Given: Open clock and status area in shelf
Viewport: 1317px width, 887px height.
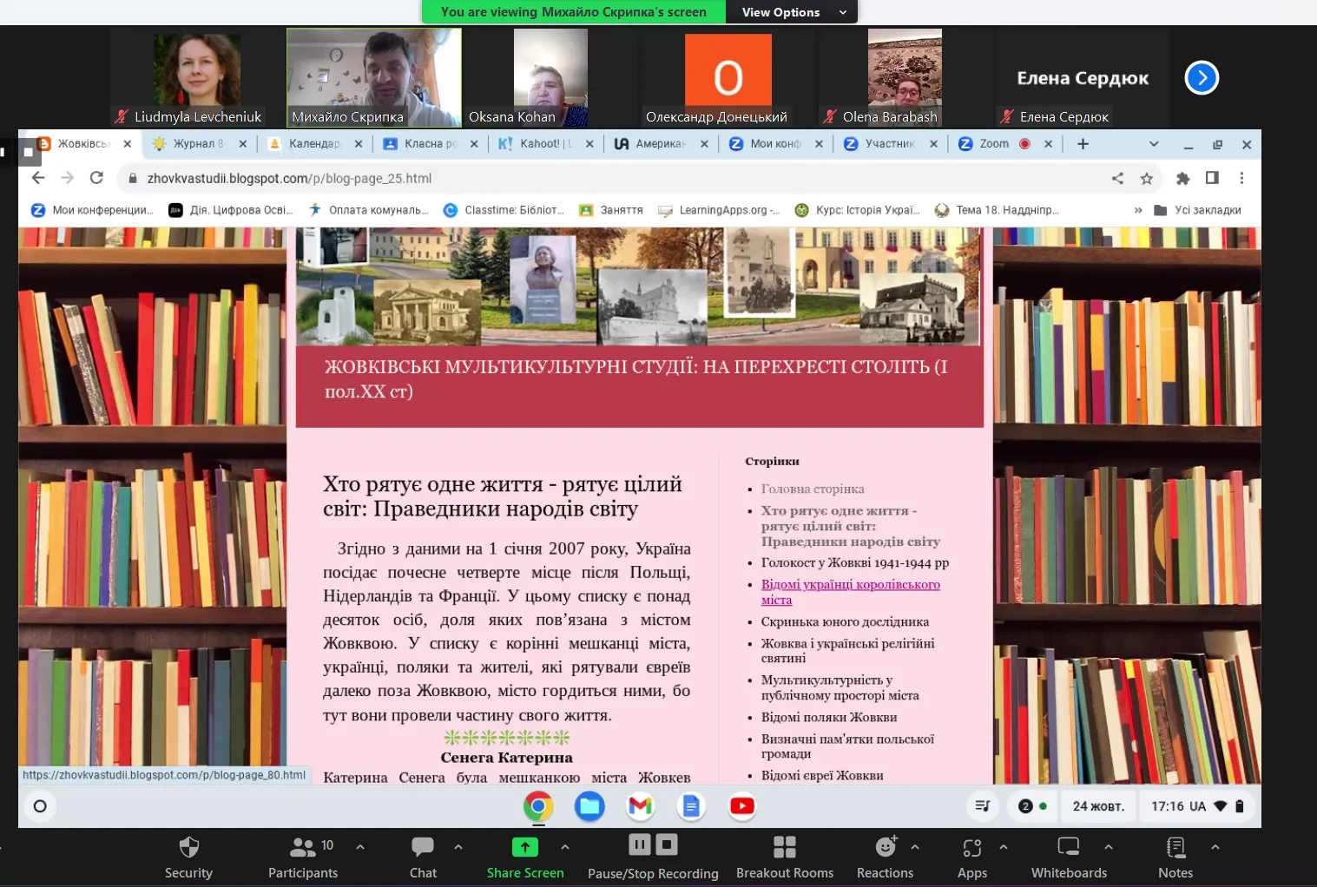Looking at the screenshot, I should (x=1198, y=806).
